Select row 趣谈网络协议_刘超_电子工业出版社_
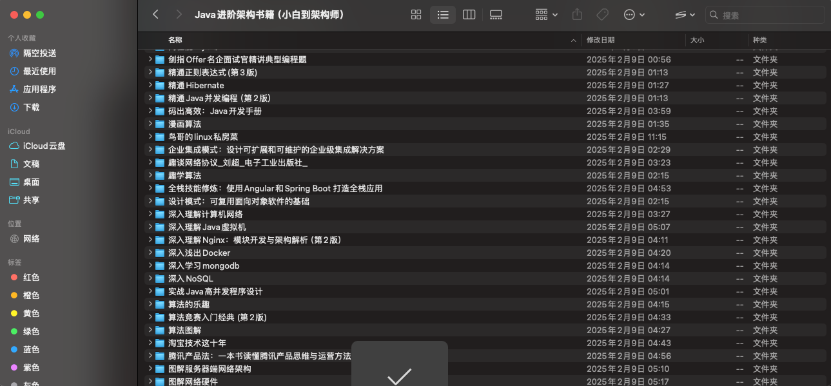Viewport: 831px width, 386px height. 485,162
